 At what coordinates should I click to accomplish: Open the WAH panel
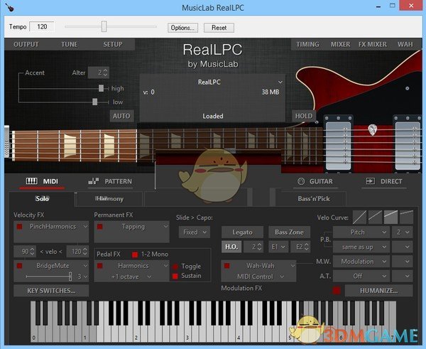[405, 44]
